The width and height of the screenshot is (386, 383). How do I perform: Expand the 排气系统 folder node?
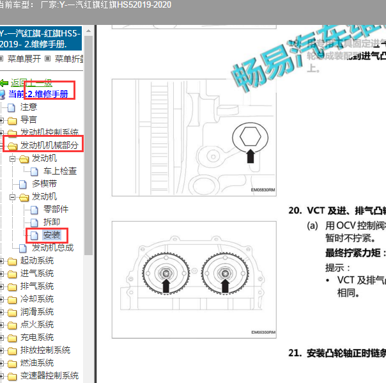[x=1, y=287]
